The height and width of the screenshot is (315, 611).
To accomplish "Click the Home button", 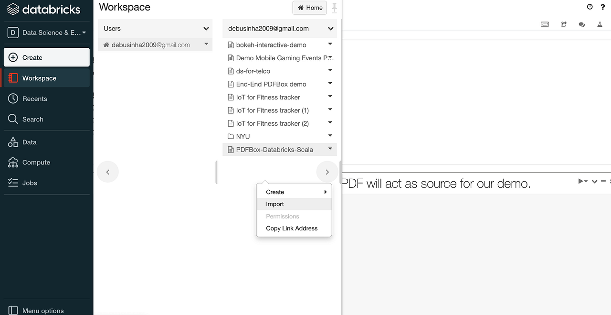I will point(310,8).
